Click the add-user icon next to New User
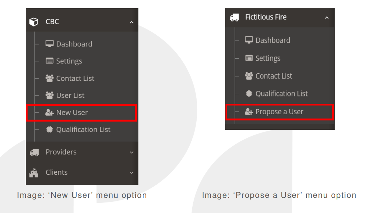This screenshot has height=213, width=369. click(x=50, y=113)
